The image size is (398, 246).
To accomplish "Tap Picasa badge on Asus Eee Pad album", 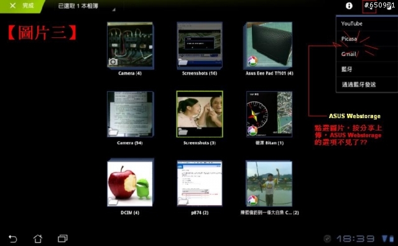I will click(x=252, y=61).
